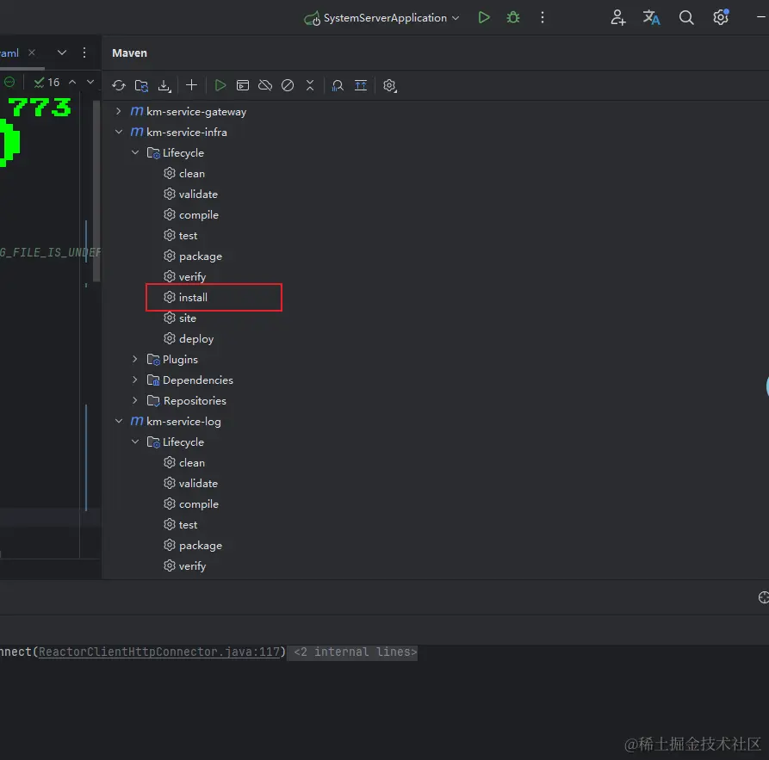
Task: Open editor tab options kebab menu
Action: pos(84,53)
